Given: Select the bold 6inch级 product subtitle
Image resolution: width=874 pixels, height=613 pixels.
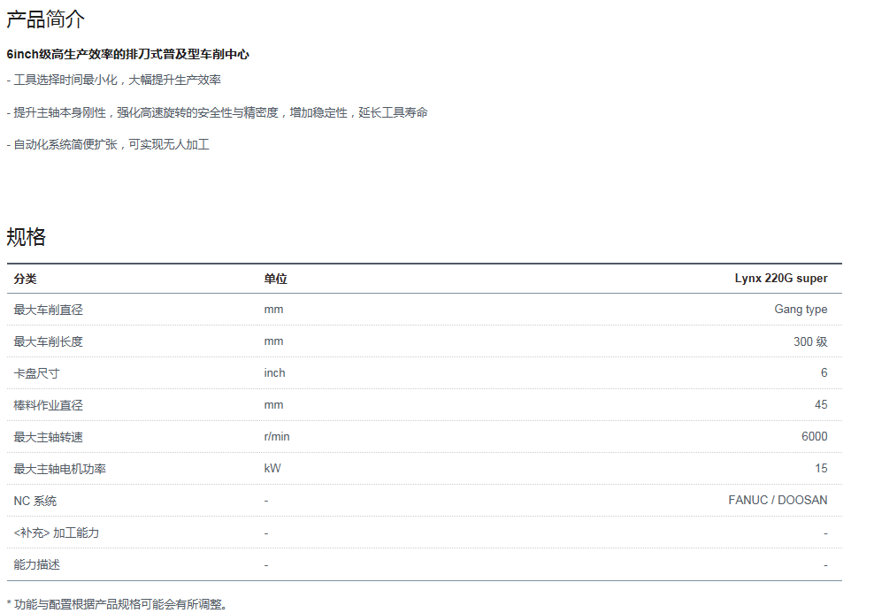Looking at the screenshot, I should (x=127, y=55).
